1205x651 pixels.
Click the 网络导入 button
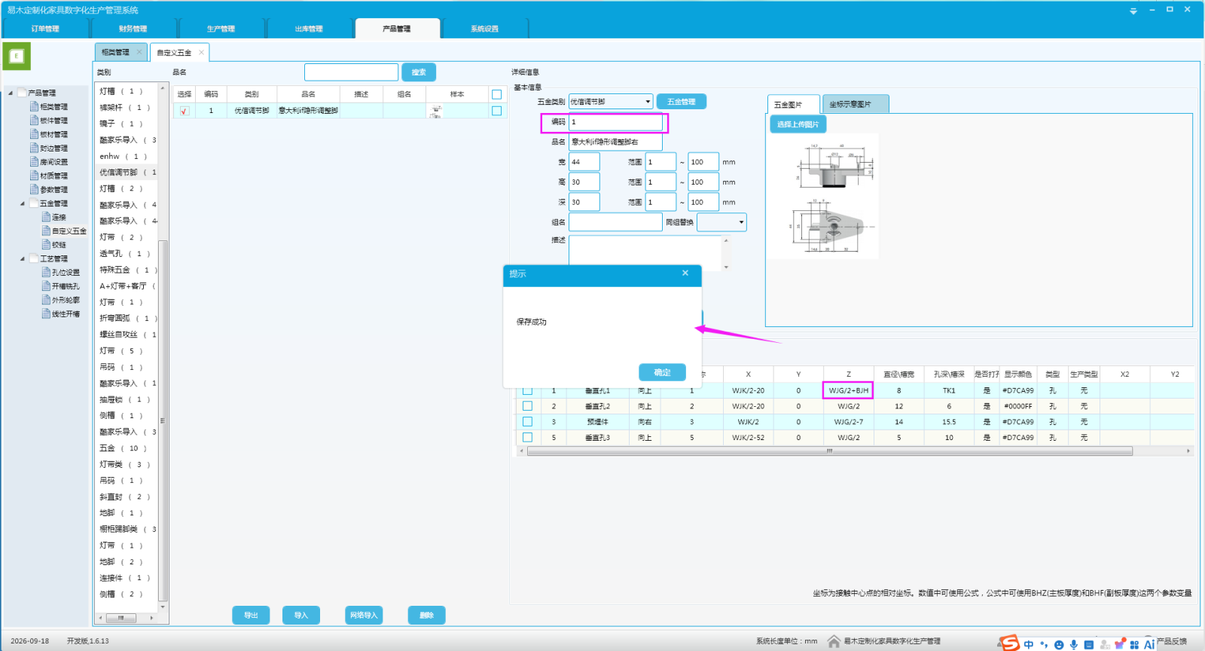[x=364, y=616]
